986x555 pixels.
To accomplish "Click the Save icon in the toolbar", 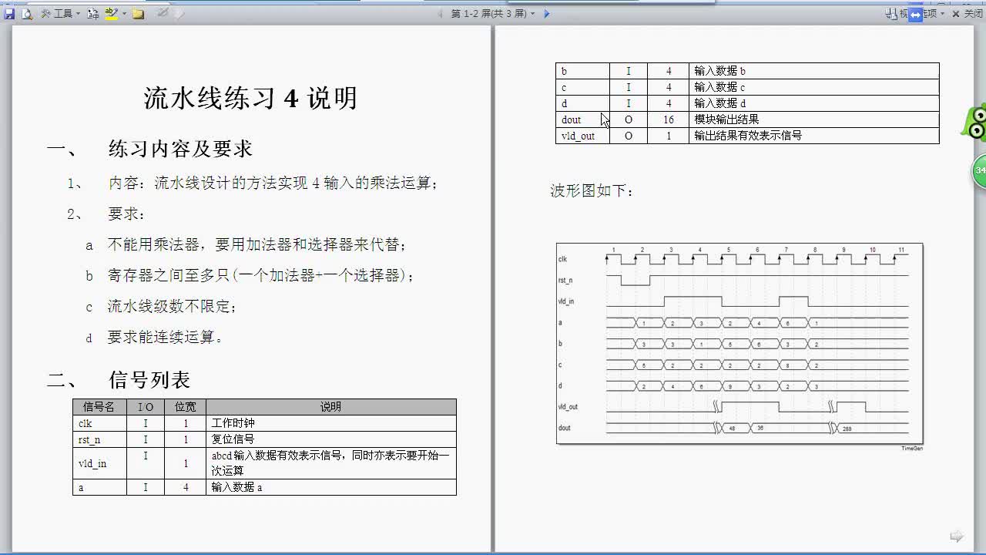I will point(9,14).
